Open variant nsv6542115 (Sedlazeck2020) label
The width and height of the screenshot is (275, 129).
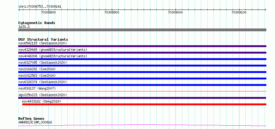pyautogui.click(x=43, y=43)
